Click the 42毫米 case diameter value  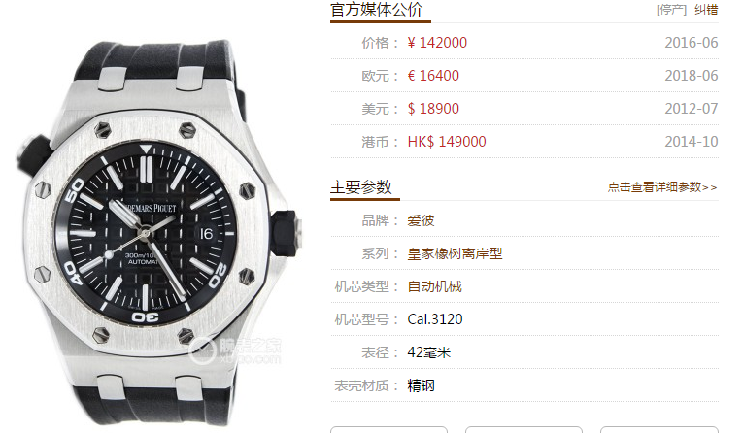429,352
